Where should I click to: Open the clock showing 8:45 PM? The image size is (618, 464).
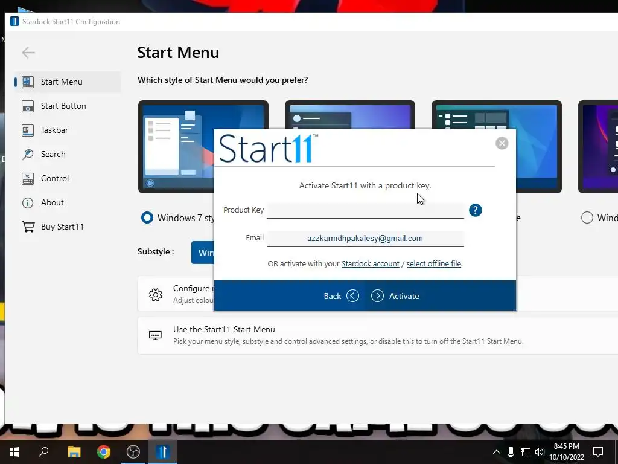pos(566,452)
